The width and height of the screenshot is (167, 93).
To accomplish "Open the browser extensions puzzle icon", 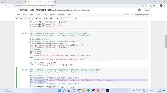I will [154, 6].
